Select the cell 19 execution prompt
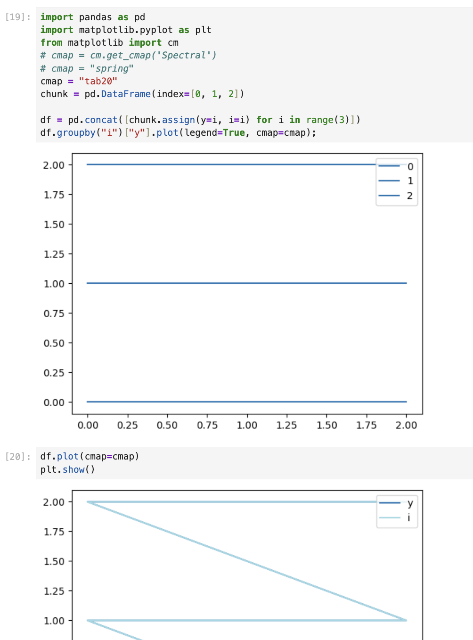Viewport: 473px width, 640px height. (18, 17)
